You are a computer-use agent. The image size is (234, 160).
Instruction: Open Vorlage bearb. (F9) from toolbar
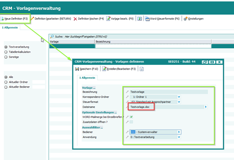tap(108, 19)
